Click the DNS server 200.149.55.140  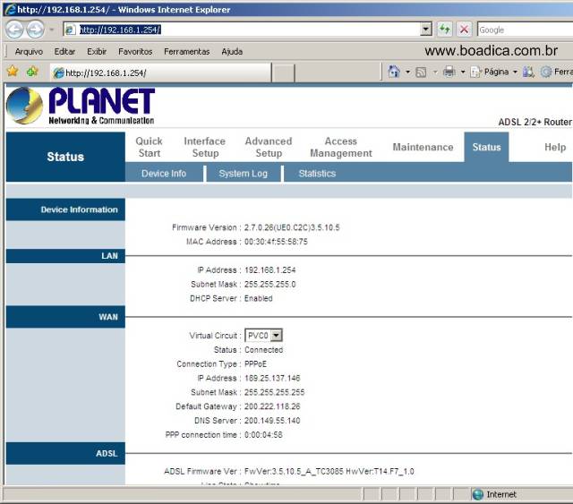272,421
